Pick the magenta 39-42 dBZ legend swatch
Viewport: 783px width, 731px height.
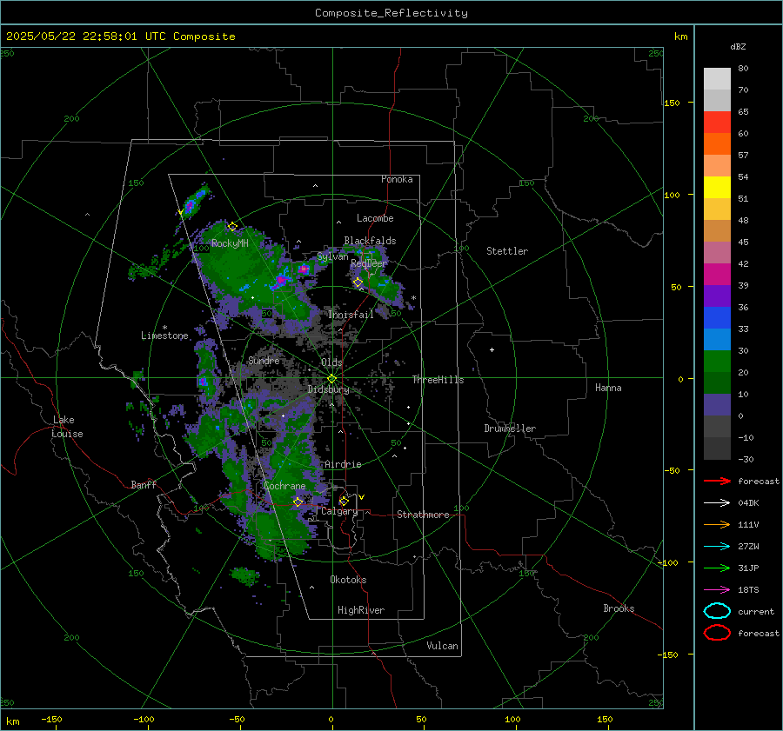coord(717,275)
